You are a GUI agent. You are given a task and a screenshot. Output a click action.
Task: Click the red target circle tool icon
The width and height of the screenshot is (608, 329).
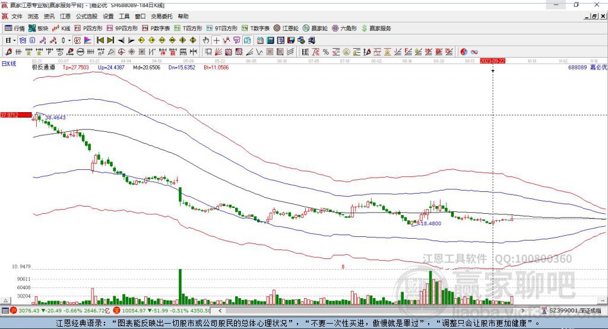point(121,52)
